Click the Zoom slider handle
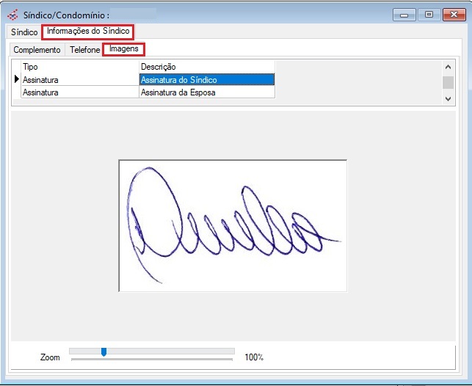Image resolution: width=472 pixels, height=386 pixels. (104, 352)
